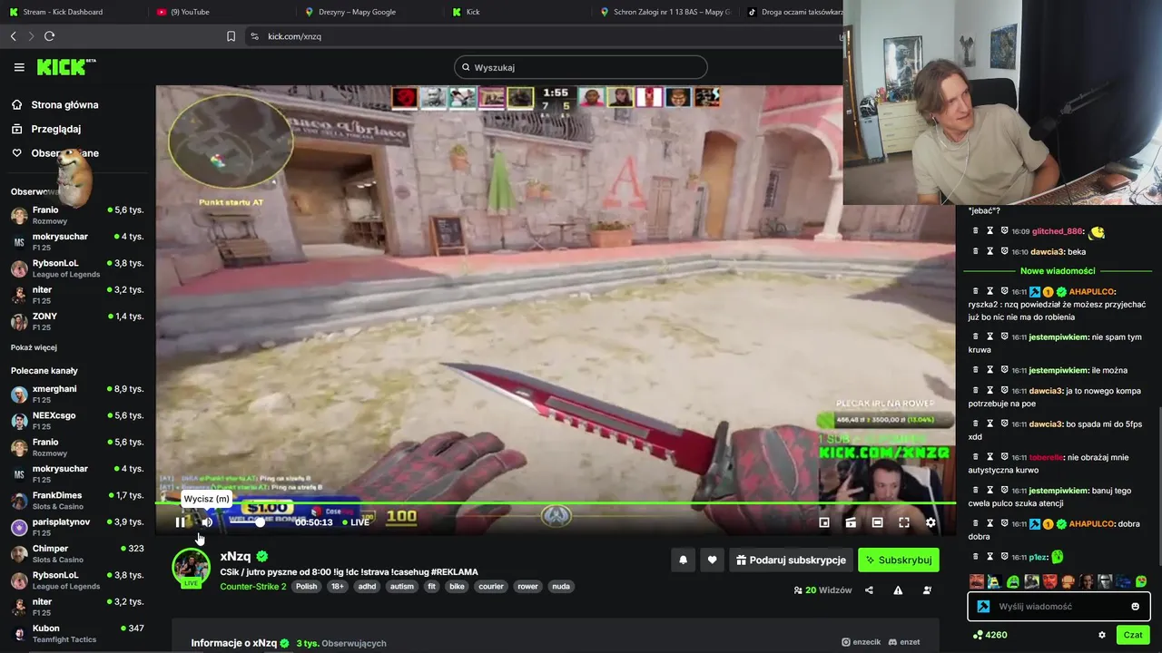Open enzecik Instagram link
The height and width of the screenshot is (653, 1162).
862,642
